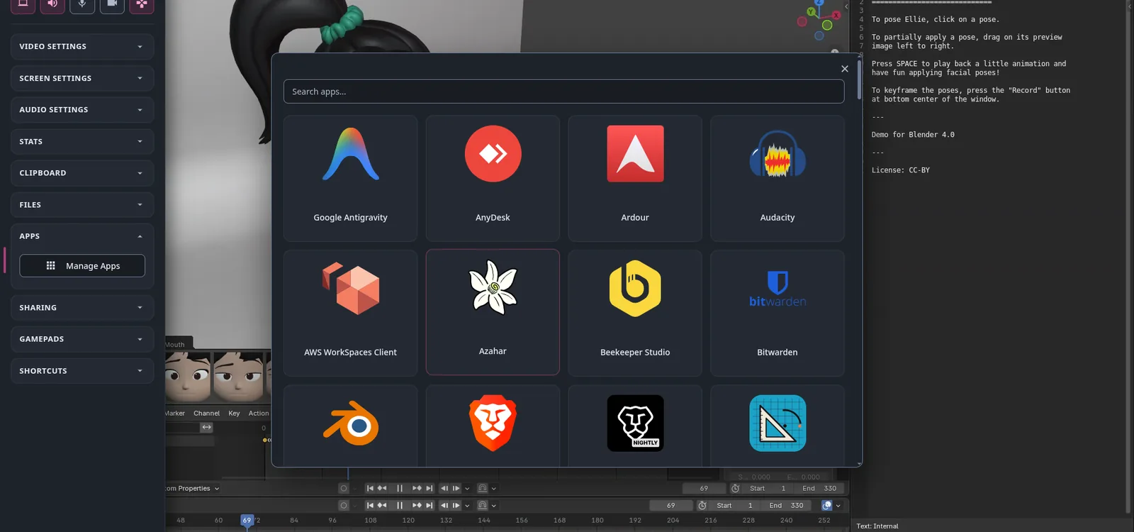Click the End 330 field in the bottom timeline
This screenshot has height=532, width=1134.
click(787, 506)
